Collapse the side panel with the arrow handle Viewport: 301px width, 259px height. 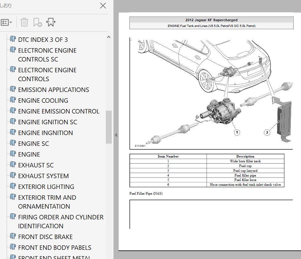pyautogui.click(x=116, y=135)
